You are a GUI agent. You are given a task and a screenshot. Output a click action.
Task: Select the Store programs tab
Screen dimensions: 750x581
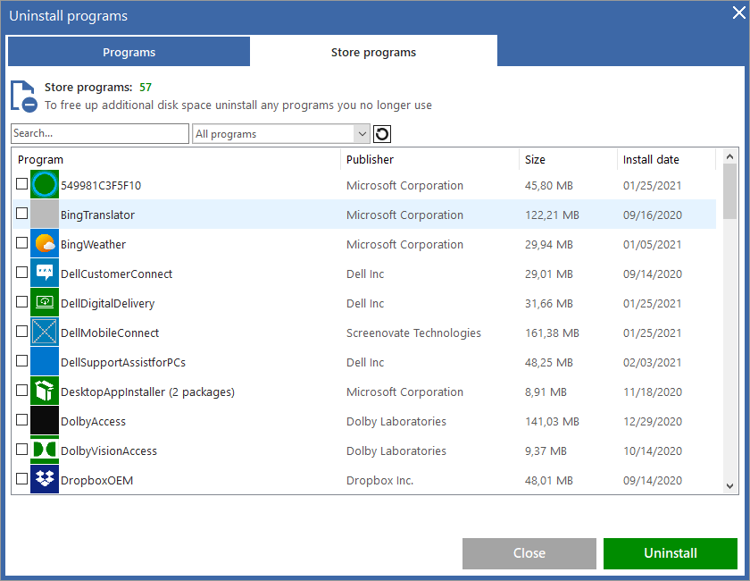click(373, 52)
